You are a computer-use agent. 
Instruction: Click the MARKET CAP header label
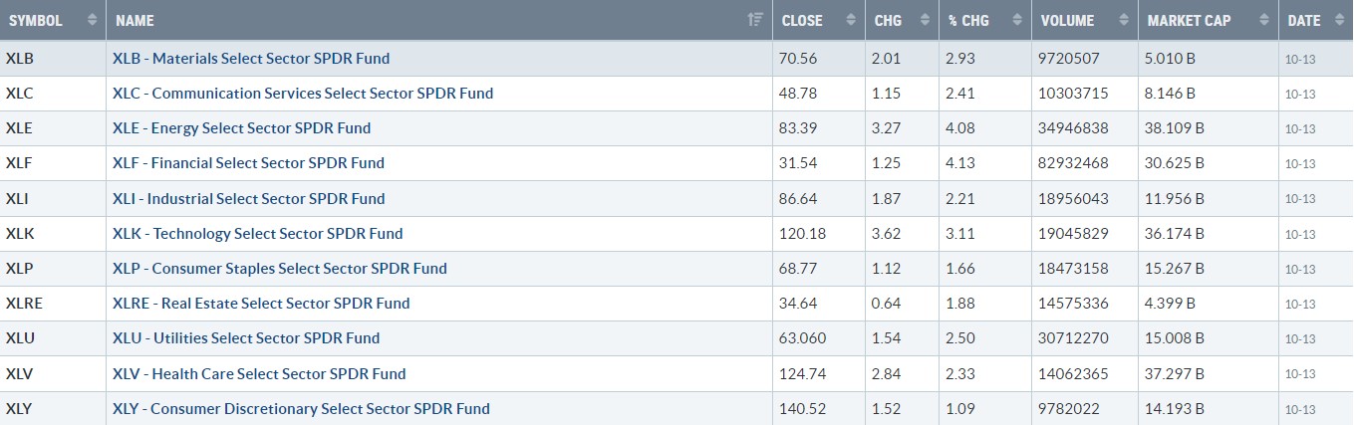1189,20
